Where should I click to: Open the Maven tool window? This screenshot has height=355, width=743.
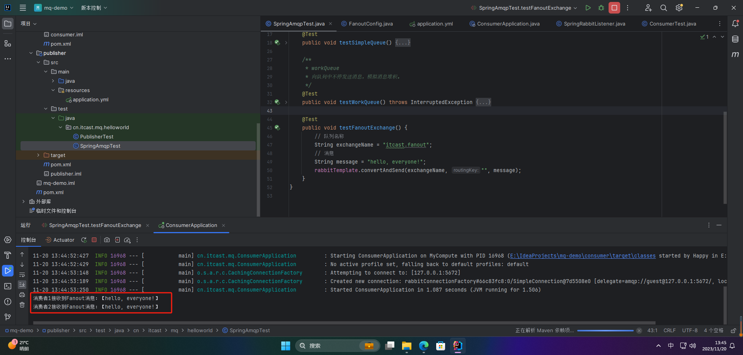(735, 55)
